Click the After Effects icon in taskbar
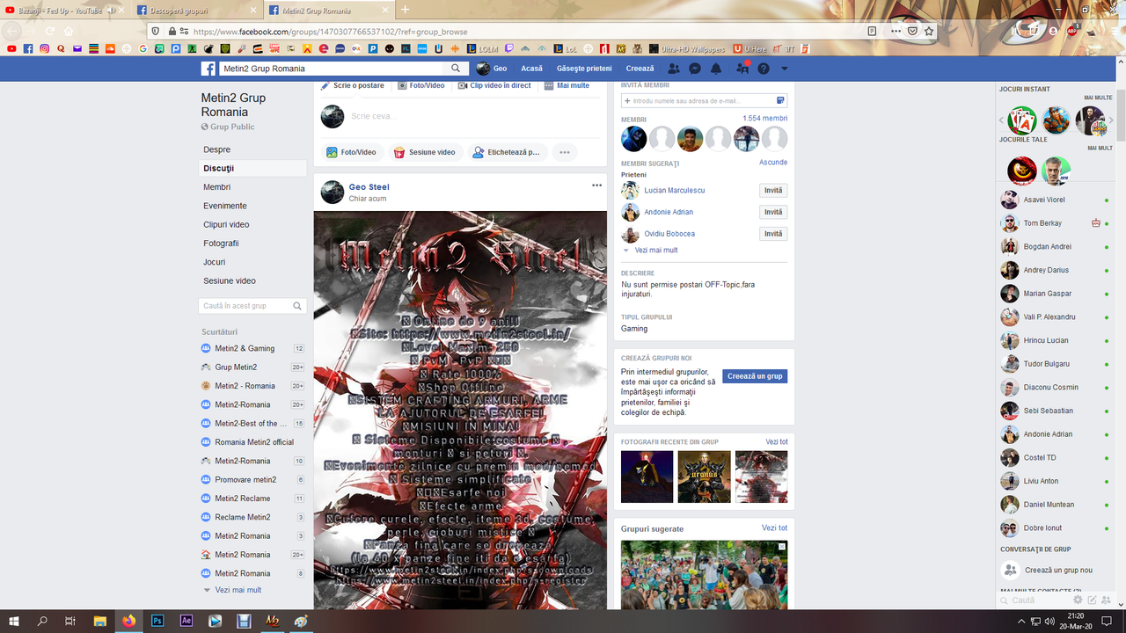 click(x=186, y=621)
